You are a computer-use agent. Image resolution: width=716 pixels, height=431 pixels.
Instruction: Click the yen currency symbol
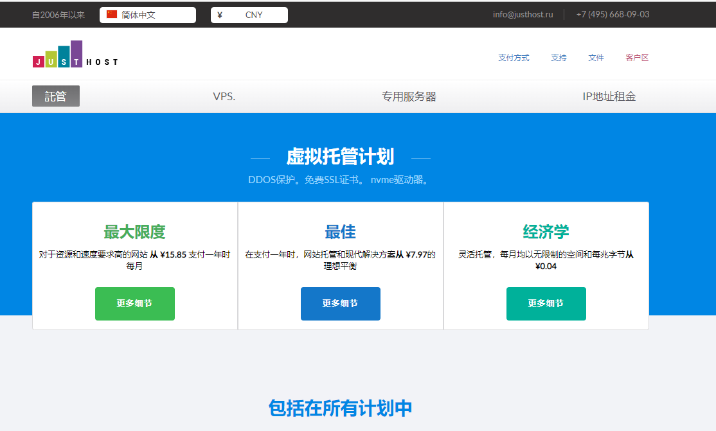click(220, 15)
